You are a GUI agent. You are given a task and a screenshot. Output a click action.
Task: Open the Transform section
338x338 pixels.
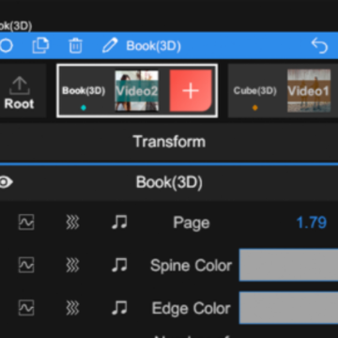point(169,142)
